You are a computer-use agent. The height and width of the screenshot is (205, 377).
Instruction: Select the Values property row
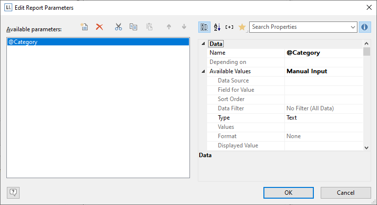tap(285, 127)
